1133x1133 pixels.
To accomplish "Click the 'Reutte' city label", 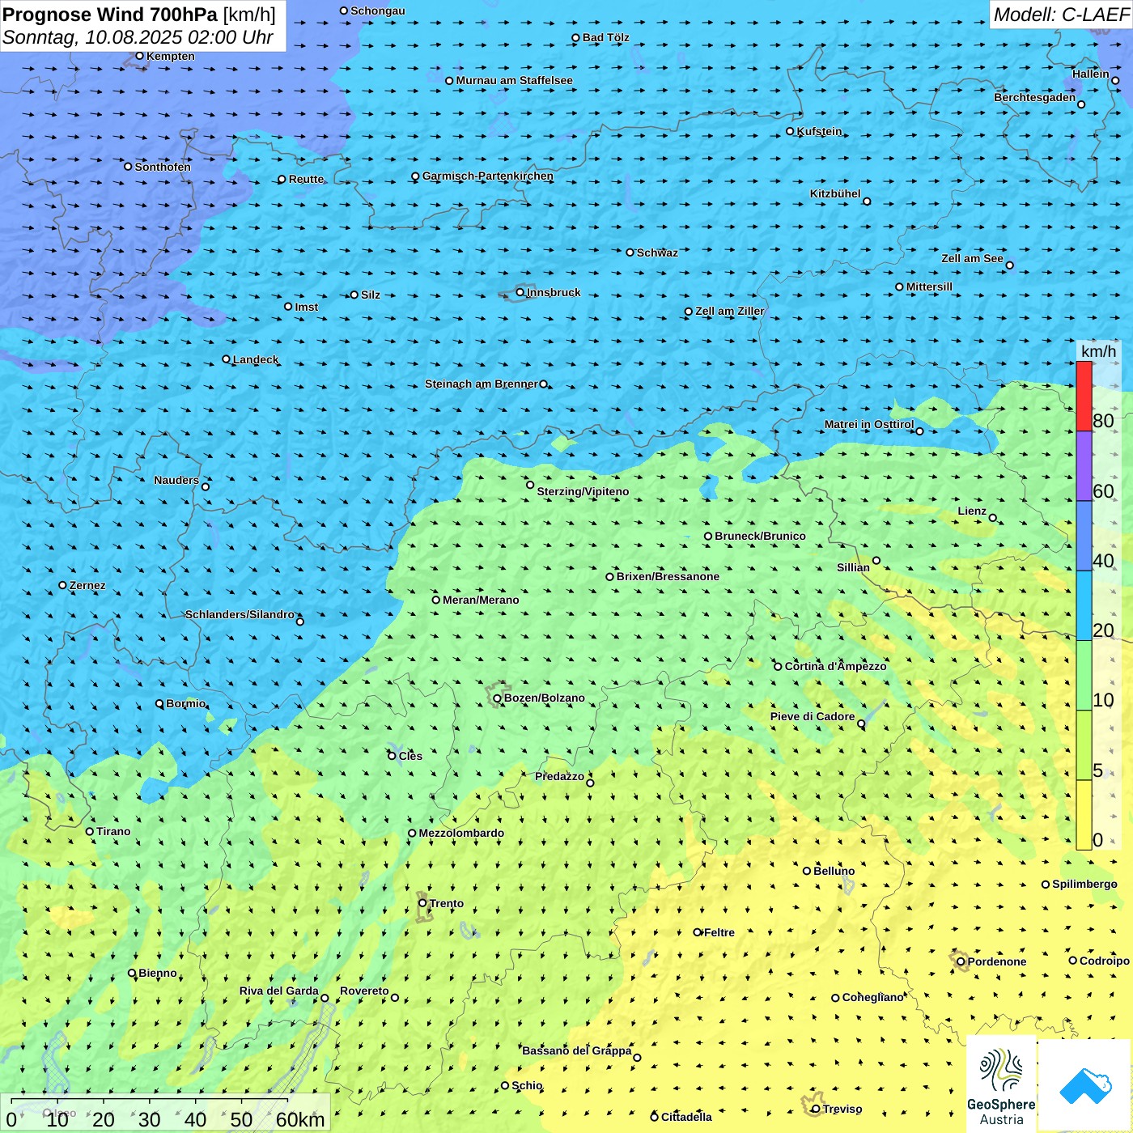I will pos(307,179).
